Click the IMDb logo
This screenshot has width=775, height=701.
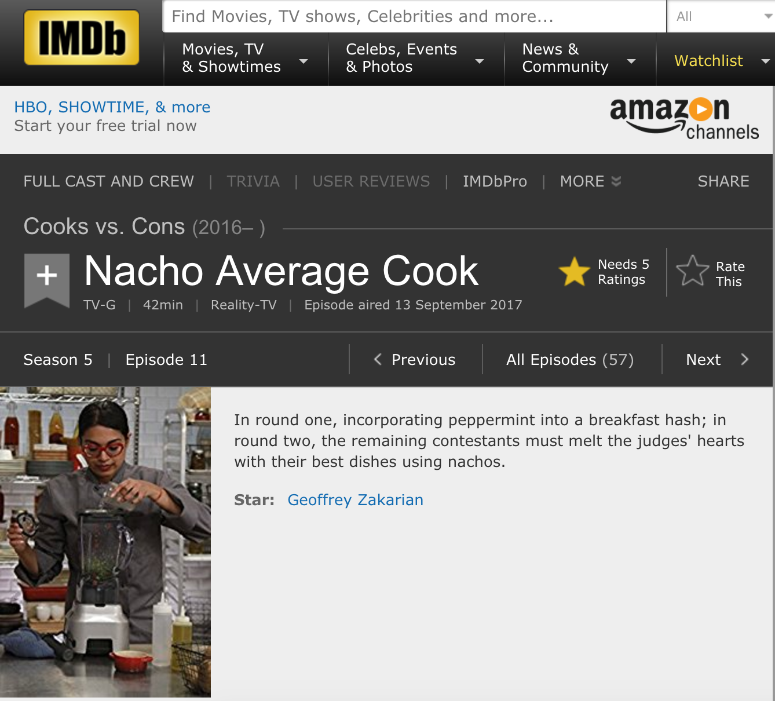[x=82, y=38]
